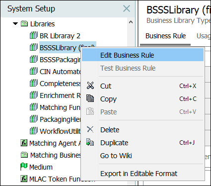
Task: Click the Copy documents icon
Action: click(x=90, y=98)
